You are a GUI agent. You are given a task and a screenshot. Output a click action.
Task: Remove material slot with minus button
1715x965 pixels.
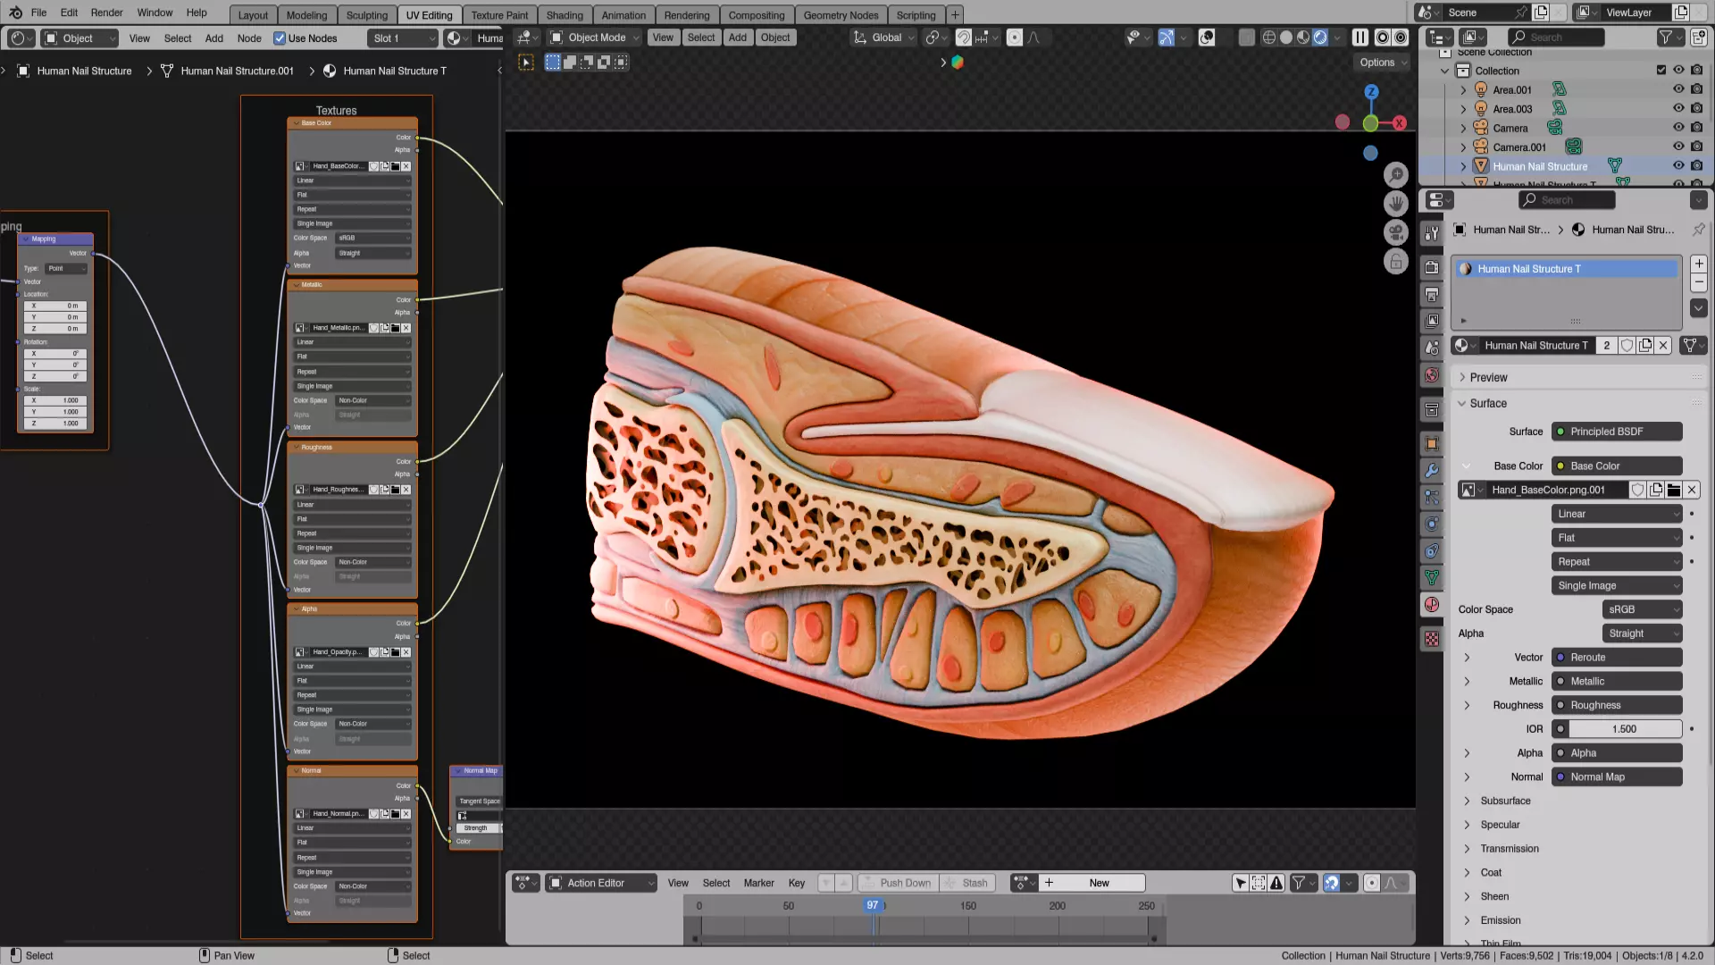pyautogui.click(x=1699, y=282)
